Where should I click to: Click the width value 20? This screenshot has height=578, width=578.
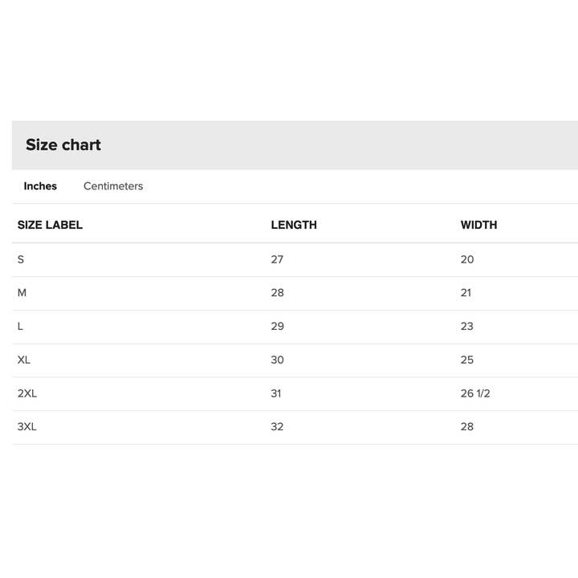coord(467,259)
